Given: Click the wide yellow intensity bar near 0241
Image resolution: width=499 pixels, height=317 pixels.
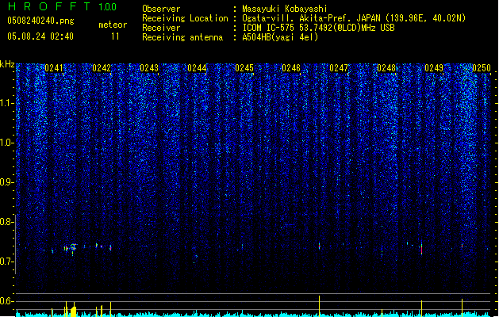Looking at the screenshot, I should [x=74, y=311].
